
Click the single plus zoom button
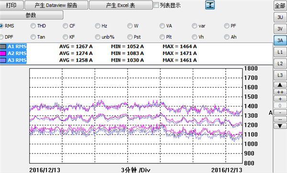point(280,99)
